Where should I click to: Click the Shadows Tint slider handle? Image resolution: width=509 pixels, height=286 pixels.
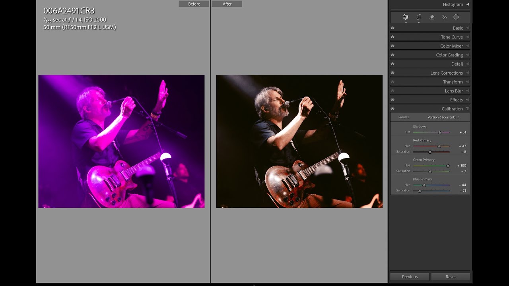click(x=439, y=133)
